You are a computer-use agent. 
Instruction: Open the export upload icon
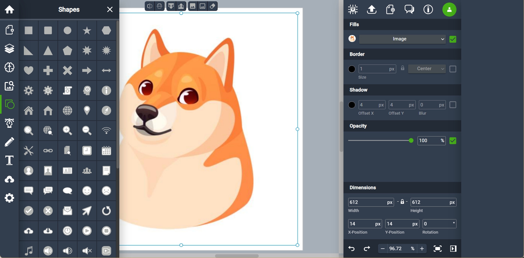(372, 10)
